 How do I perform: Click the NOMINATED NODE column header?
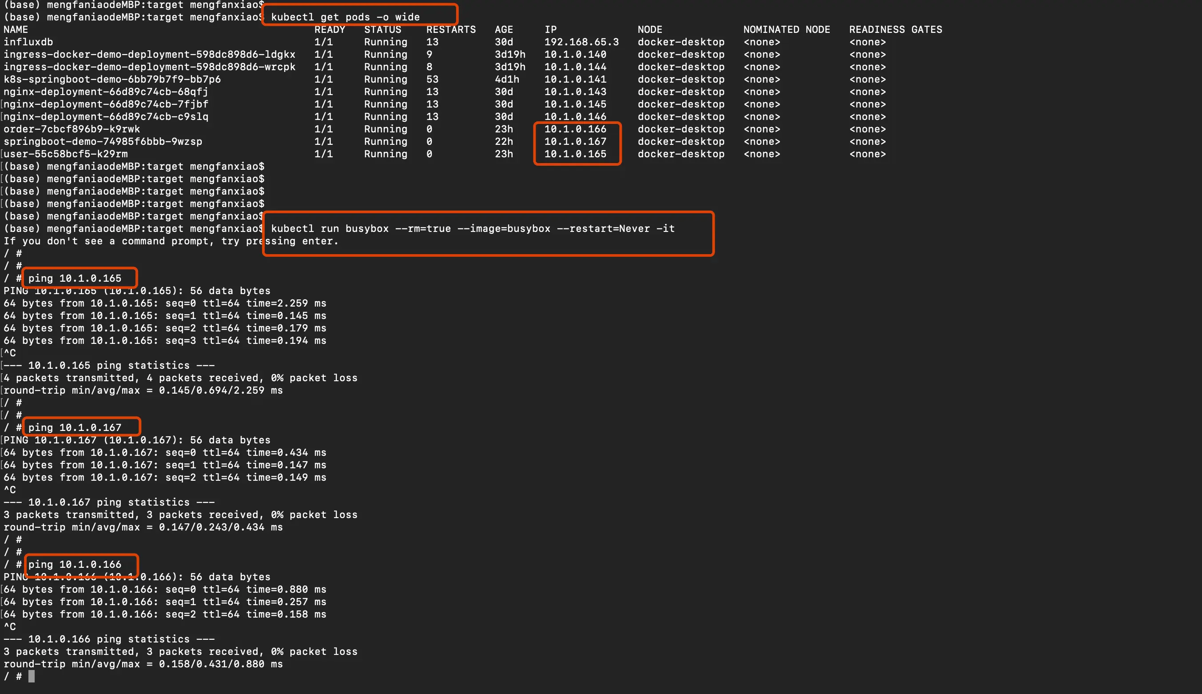[x=786, y=30]
